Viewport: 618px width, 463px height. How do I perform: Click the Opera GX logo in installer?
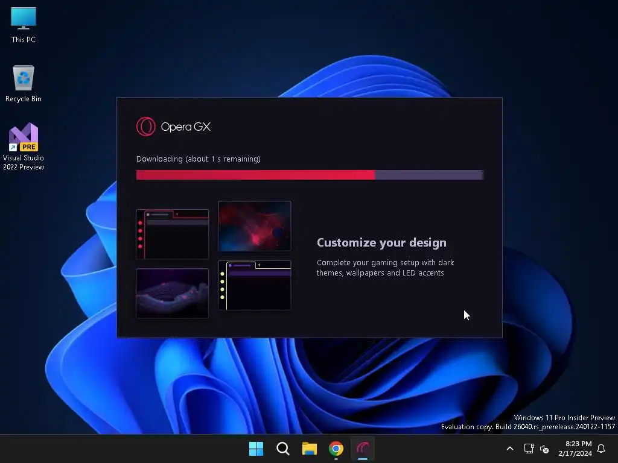pyautogui.click(x=173, y=127)
